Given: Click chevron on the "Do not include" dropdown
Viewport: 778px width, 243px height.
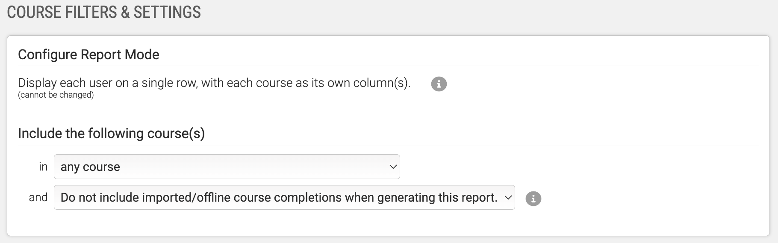Looking at the screenshot, I should click(x=508, y=197).
